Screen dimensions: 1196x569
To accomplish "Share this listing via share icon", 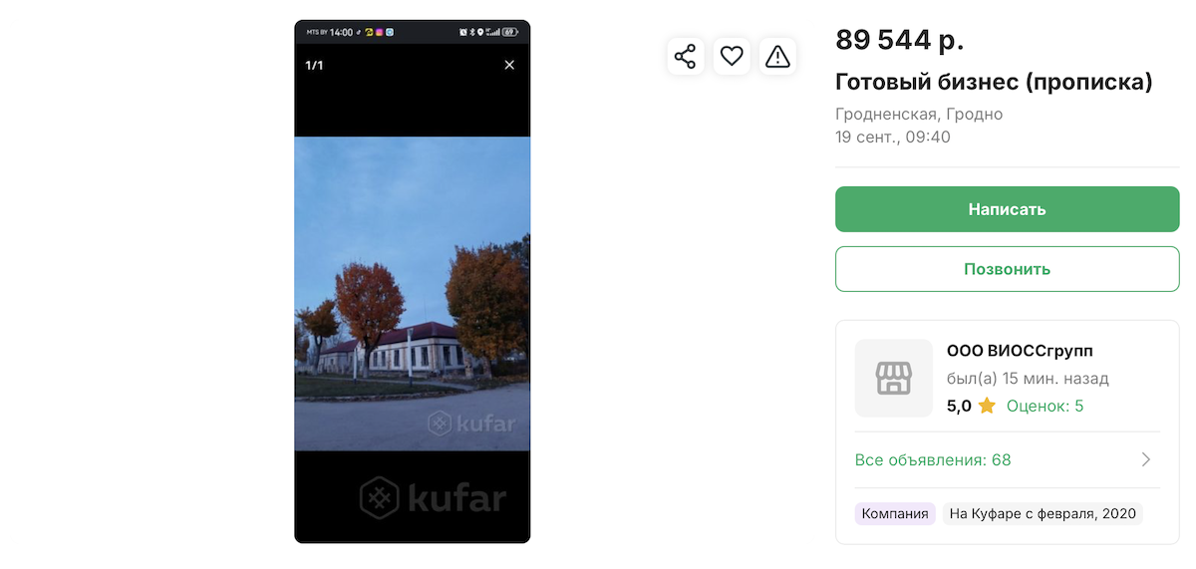I will pyautogui.click(x=685, y=57).
